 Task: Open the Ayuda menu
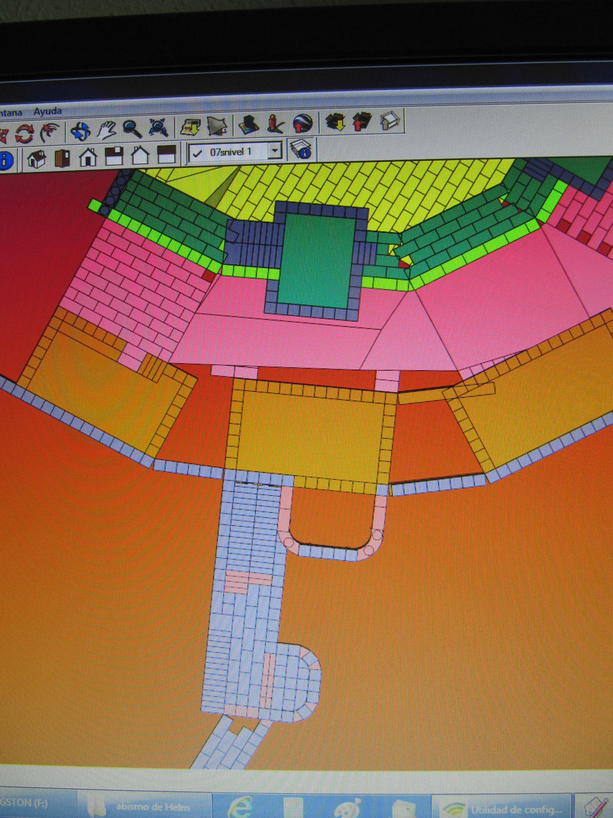48,111
